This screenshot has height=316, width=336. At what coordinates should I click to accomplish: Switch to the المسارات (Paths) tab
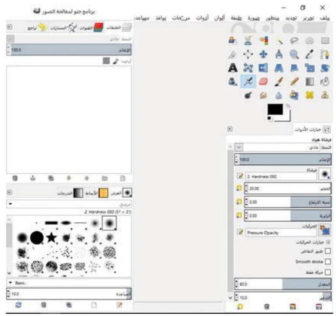coord(64,28)
